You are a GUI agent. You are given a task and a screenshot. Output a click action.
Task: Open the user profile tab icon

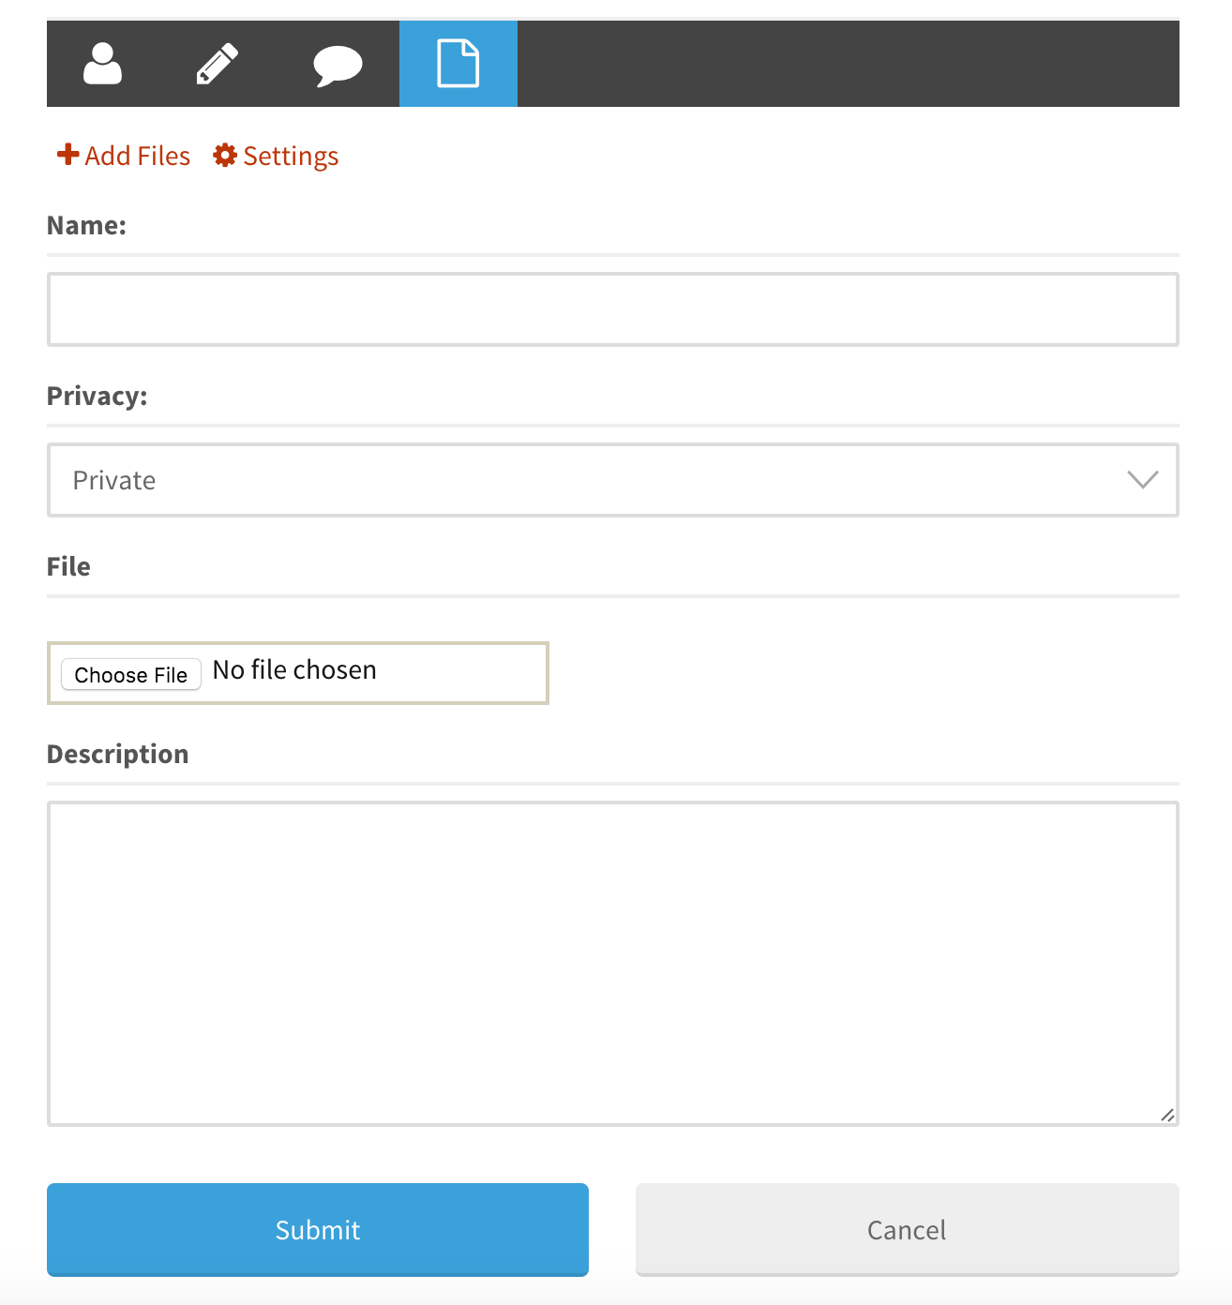(103, 64)
